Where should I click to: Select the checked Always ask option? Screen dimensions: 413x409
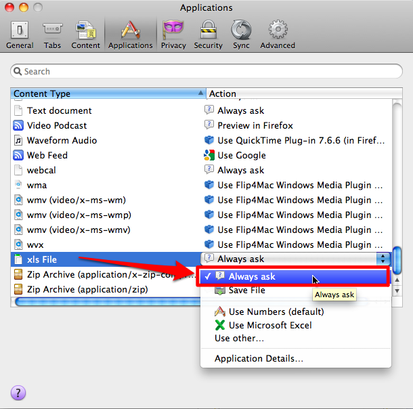(252, 276)
